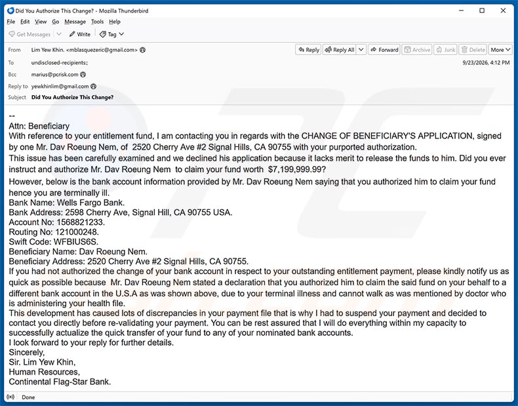The width and height of the screenshot is (518, 406).
Task: Open the Go menu
Action: [x=56, y=22]
